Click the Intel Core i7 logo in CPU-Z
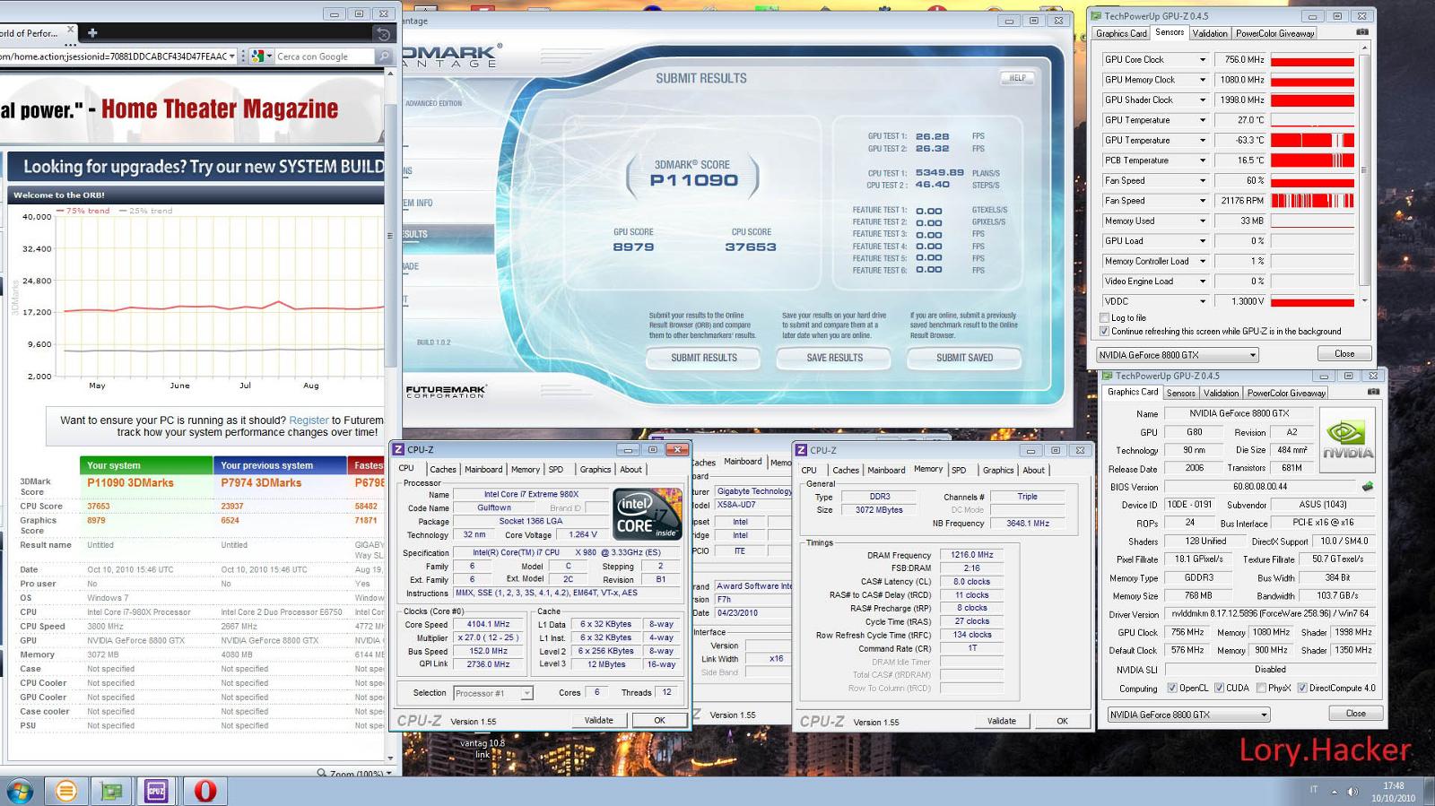The image size is (1435, 806). 647,514
